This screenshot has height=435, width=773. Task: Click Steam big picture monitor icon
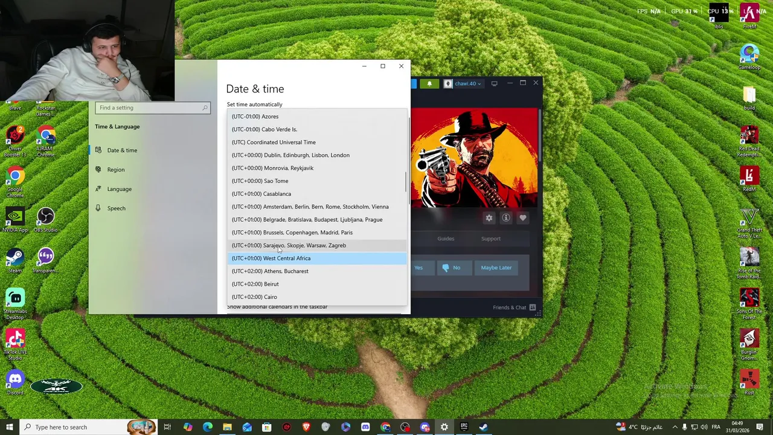(494, 83)
